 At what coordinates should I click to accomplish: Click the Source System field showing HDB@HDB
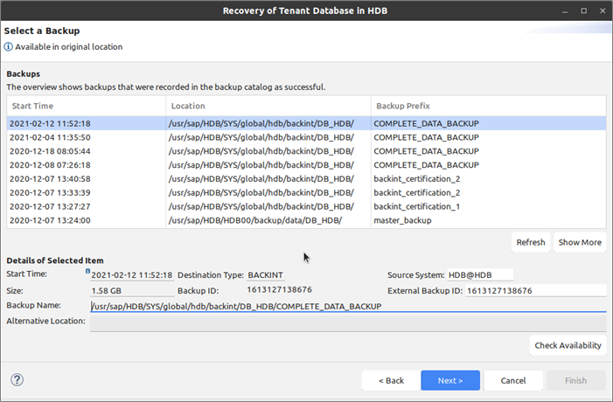click(480, 275)
